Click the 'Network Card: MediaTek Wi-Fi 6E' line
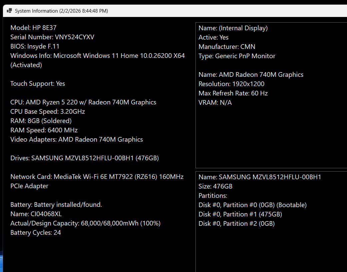This screenshot has height=272, width=347. (x=97, y=177)
